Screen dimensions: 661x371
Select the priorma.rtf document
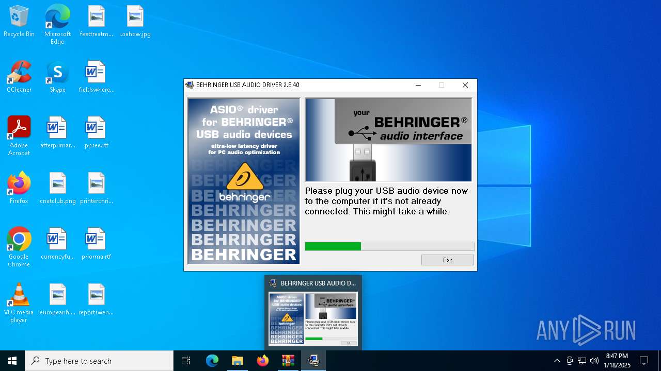(96, 244)
